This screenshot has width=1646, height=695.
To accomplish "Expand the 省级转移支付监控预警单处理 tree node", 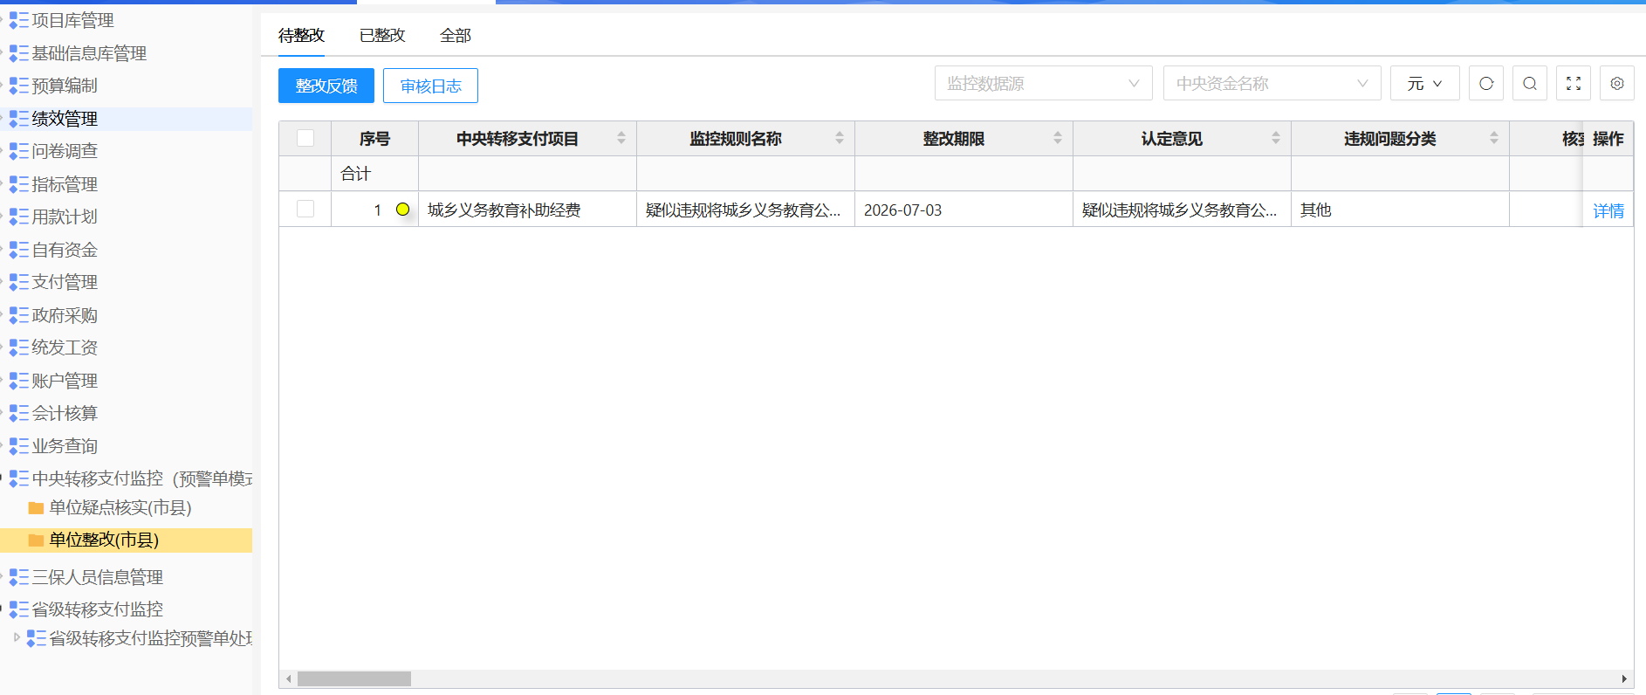I will click(x=17, y=637).
